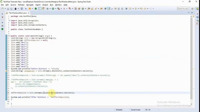The image size is (200, 112).
Task: Click the orange circle toolbar icon
Action: coord(30,9)
